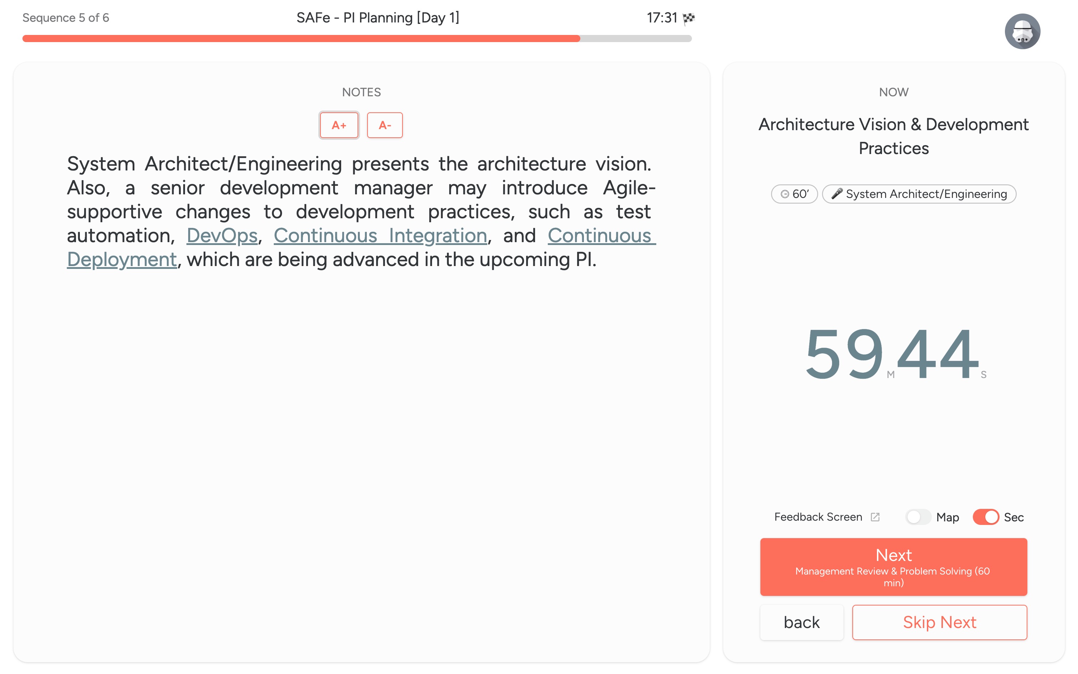
Task: Follow the Continuous Integration link
Action: [x=380, y=235]
